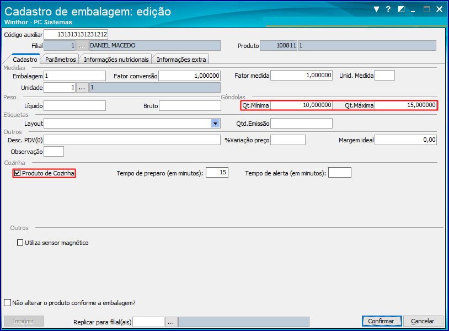Expand the Layout dropdown arrow
This screenshot has width=449, height=331.
pos(215,124)
